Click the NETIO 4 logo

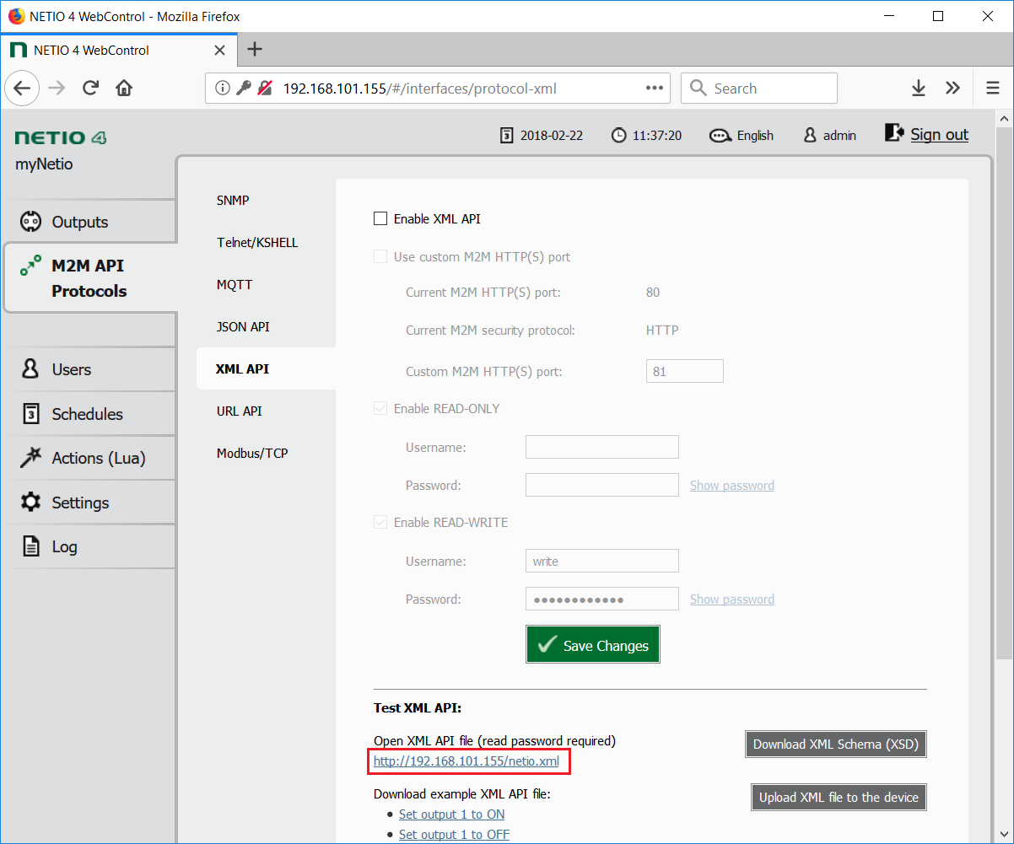pos(61,137)
